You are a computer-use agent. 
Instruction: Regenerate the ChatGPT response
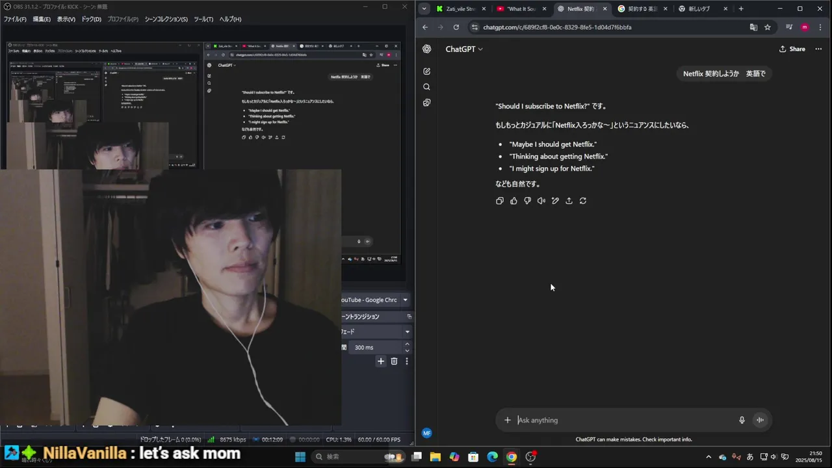583,201
